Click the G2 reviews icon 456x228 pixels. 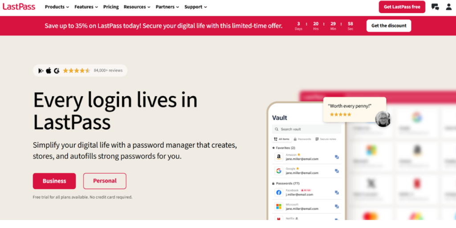coord(57,70)
